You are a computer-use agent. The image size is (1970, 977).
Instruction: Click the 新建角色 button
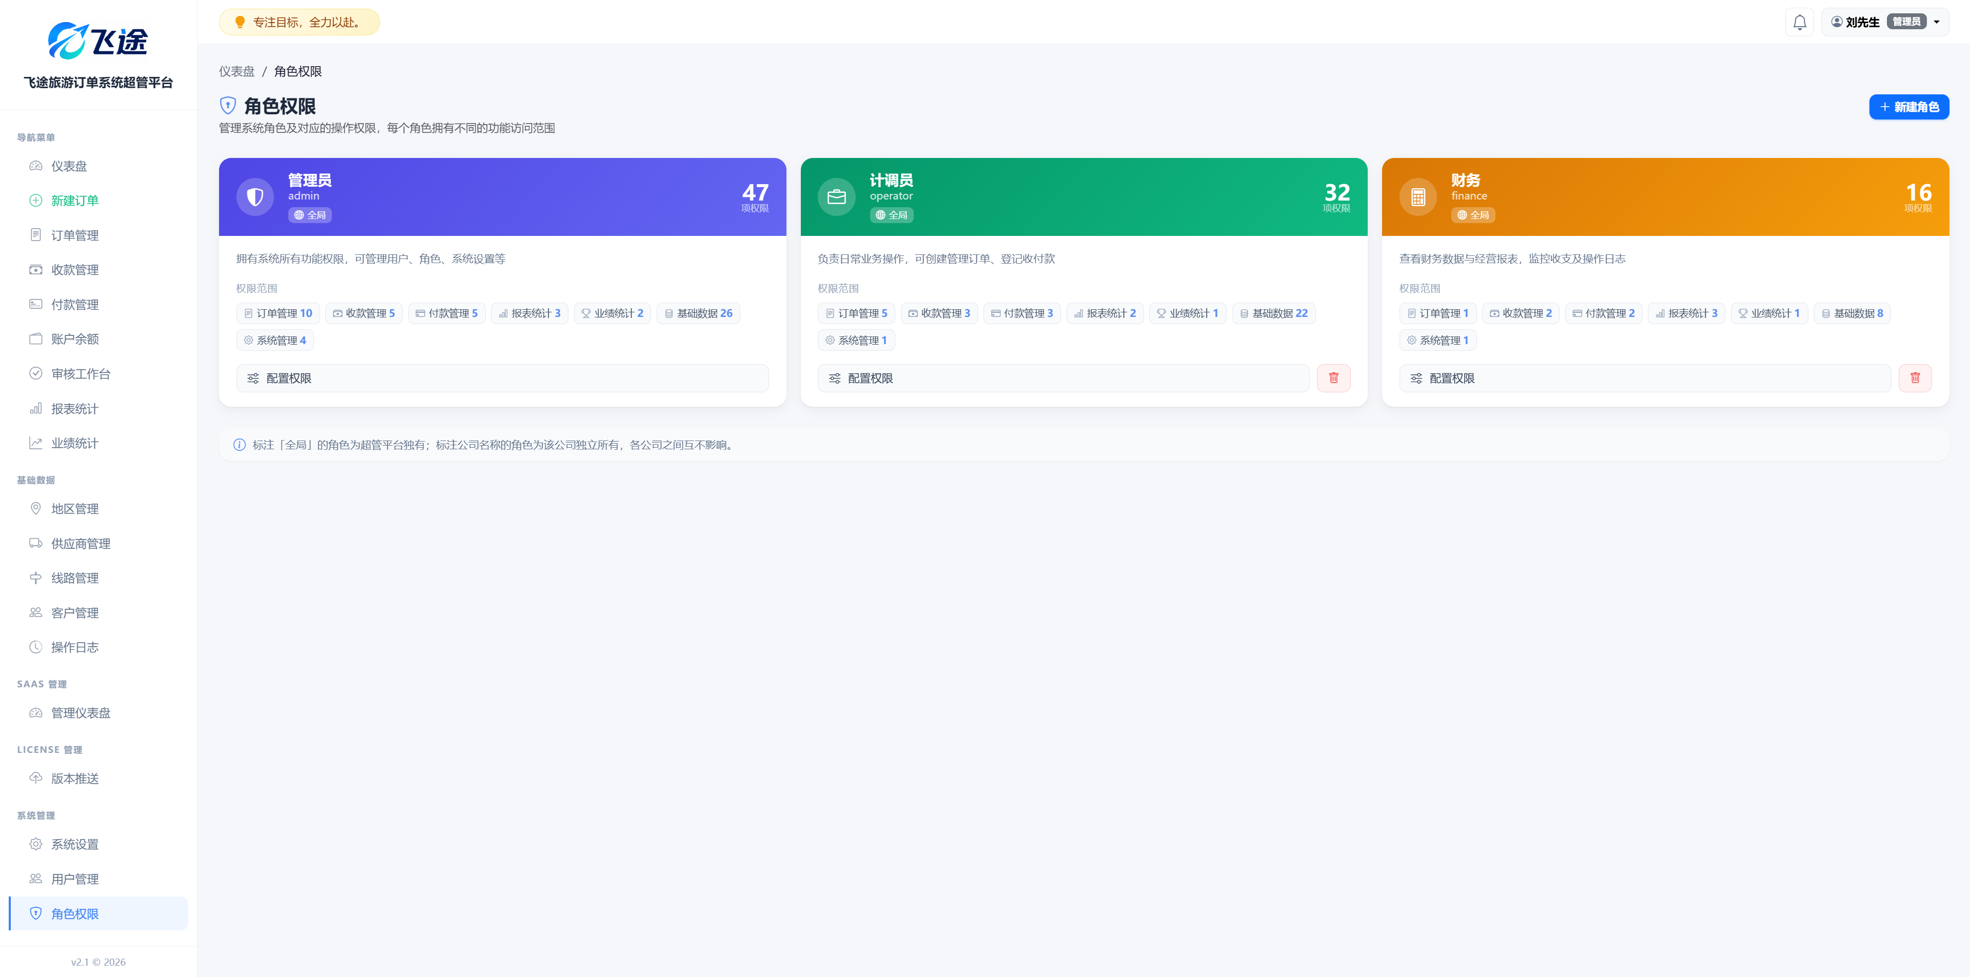(1908, 107)
